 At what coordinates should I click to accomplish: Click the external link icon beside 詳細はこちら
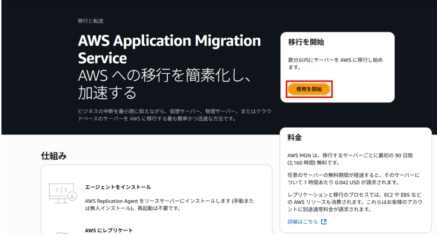(323, 222)
